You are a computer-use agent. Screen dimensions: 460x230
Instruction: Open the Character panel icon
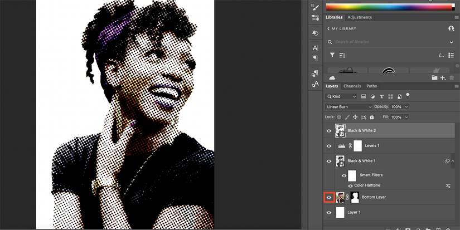point(316,48)
